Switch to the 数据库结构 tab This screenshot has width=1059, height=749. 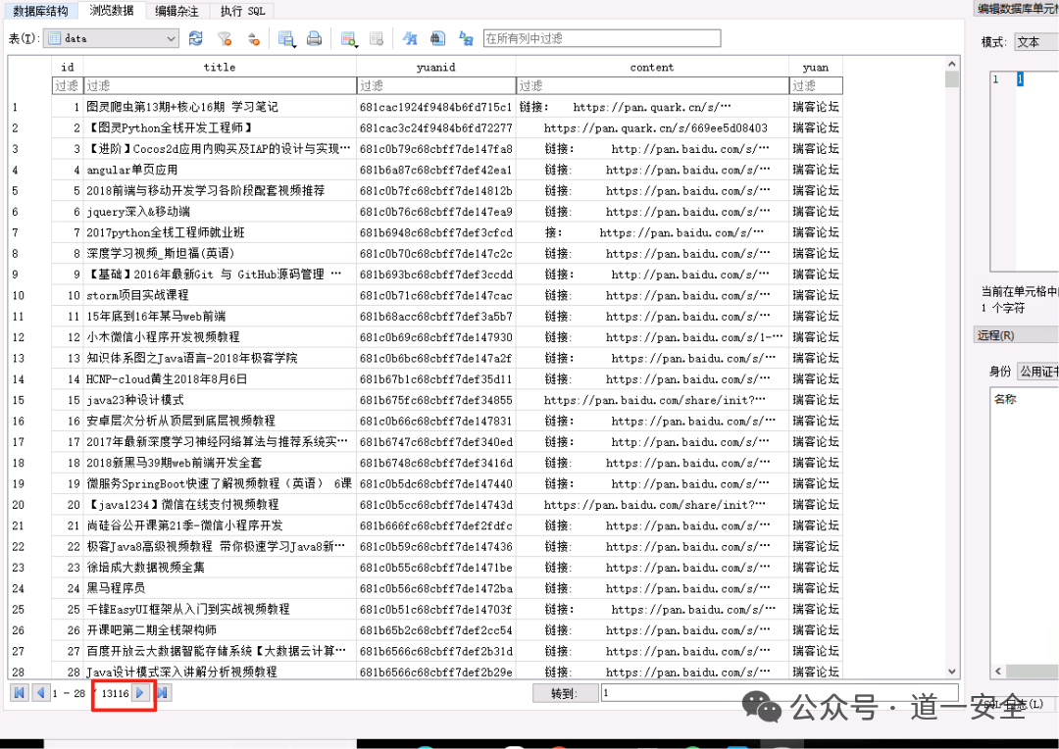pyautogui.click(x=40, y=11)
